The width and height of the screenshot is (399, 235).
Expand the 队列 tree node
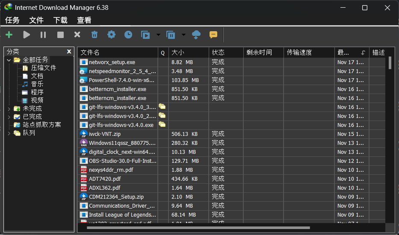click(9, 133)
